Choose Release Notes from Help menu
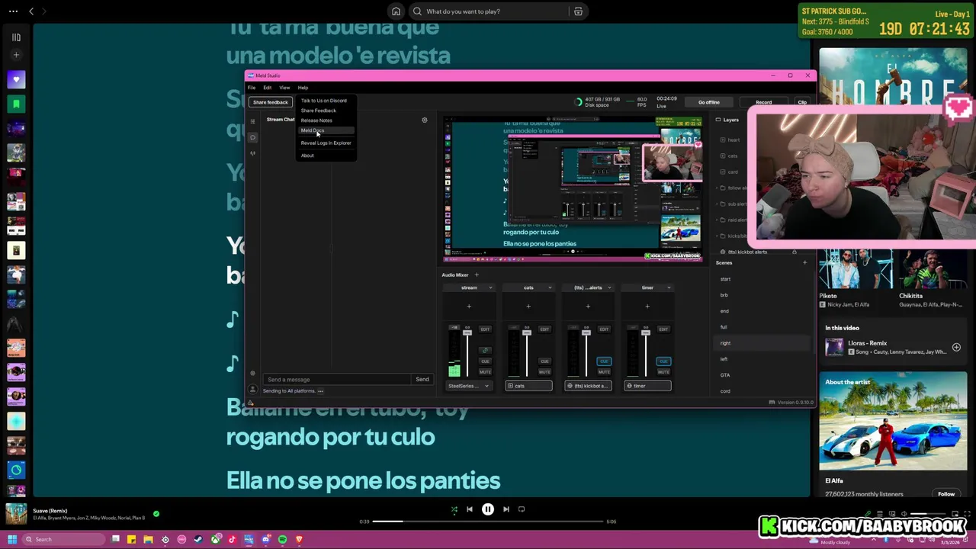The image size is (976, 549). (x=316, y=120)
